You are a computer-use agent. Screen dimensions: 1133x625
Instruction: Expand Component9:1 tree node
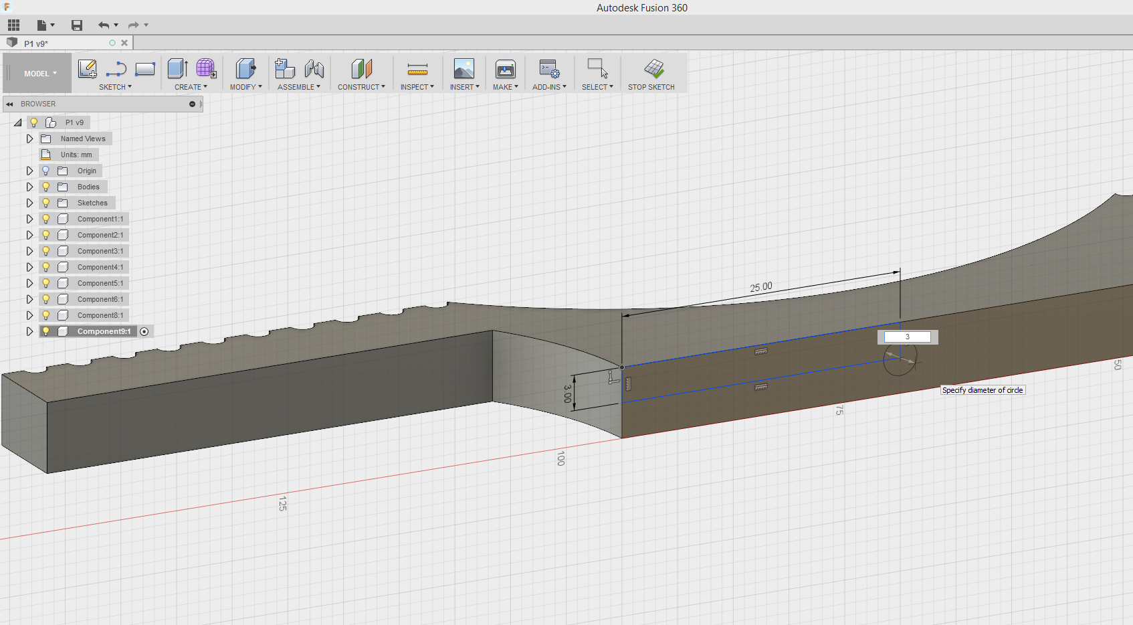[29, 331]
